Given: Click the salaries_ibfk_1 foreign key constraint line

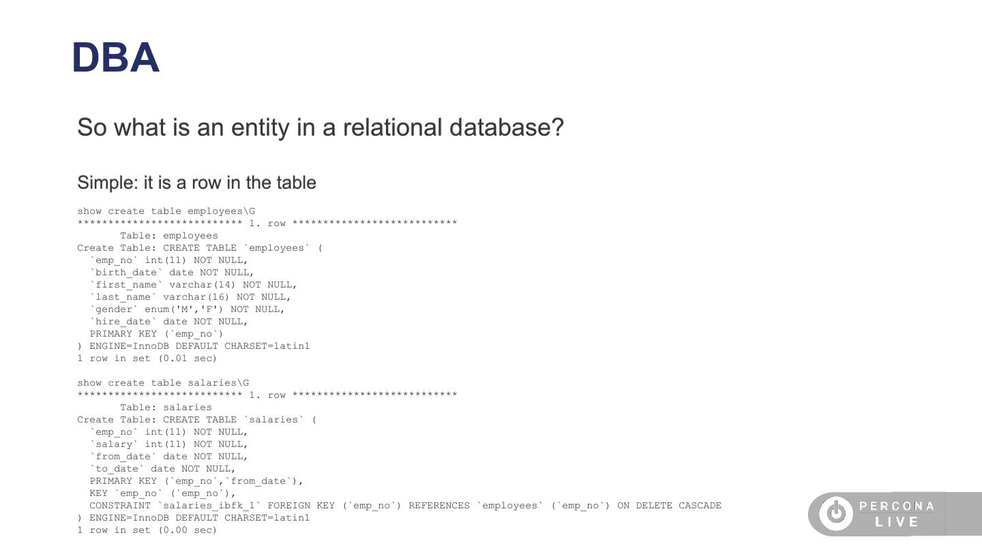Looking at the screenshot, I should (x=405, y=506).
